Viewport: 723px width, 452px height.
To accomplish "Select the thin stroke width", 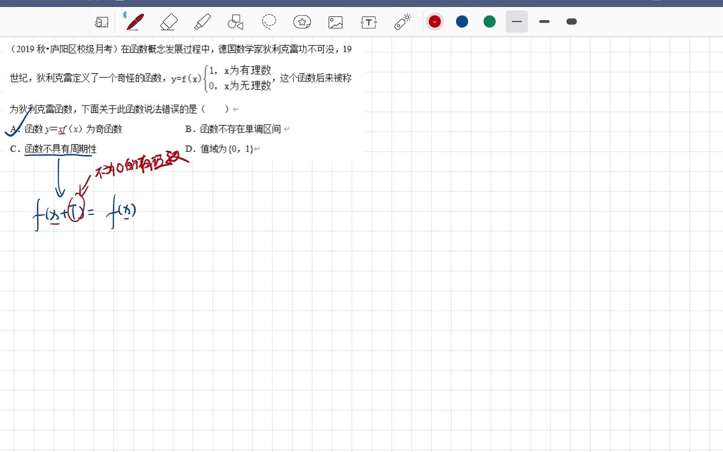I will 517,21.
